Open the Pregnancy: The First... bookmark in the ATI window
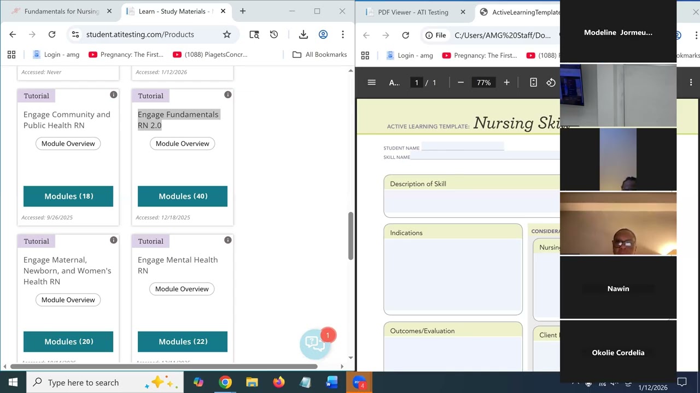The height and width of the screenshot is (393, 700). click(x=126, y=55)
